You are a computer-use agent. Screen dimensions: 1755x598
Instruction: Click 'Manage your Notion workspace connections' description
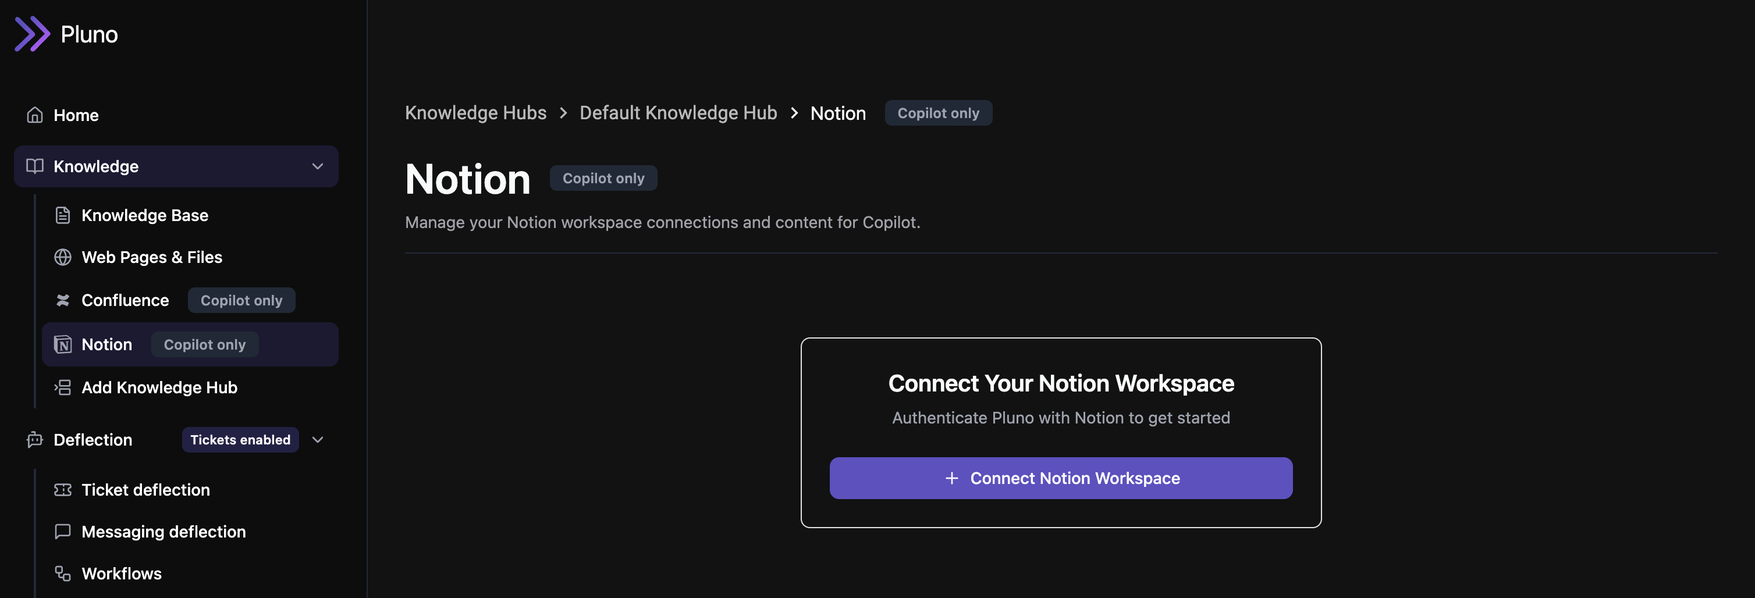point(662,222)
